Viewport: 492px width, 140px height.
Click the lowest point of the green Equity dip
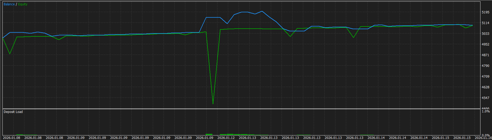[x=213, y=104]
